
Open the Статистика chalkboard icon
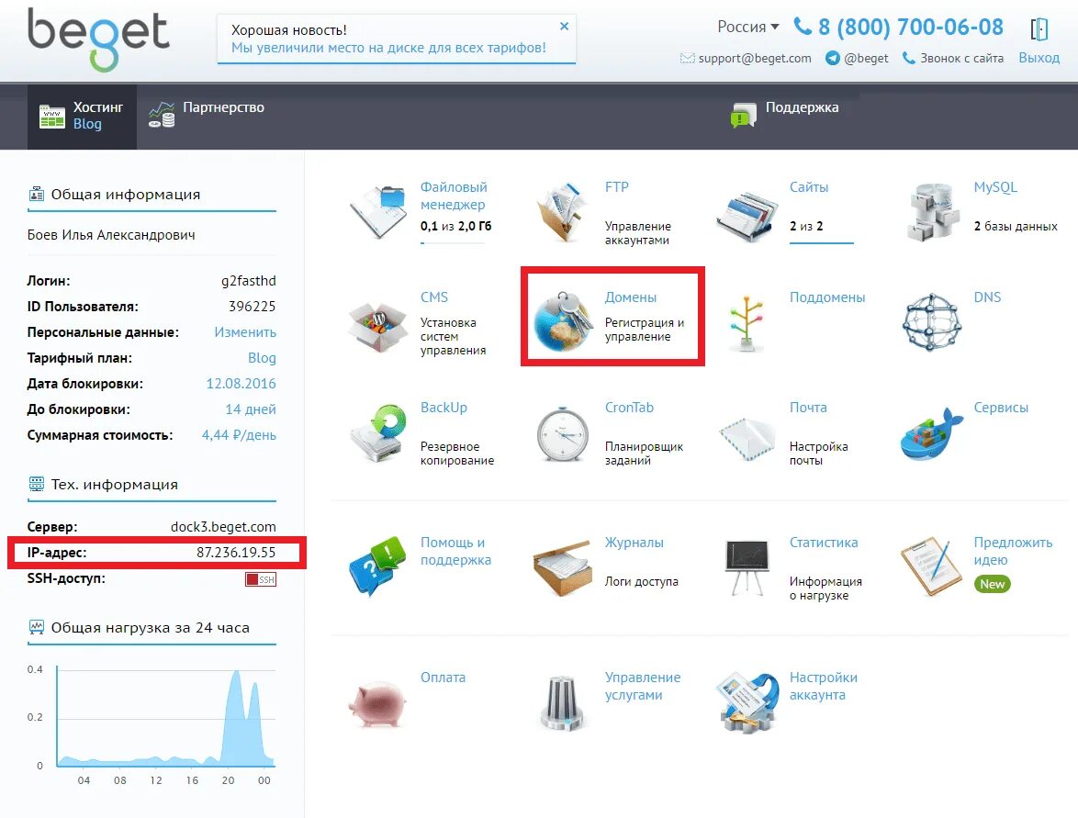(x=747, y=567)
